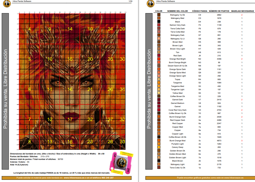Image resolution: width=255 pixels, height=182 pixels.
Task: Click section number 27 on the pattern
Action: (x=110, y=119)
